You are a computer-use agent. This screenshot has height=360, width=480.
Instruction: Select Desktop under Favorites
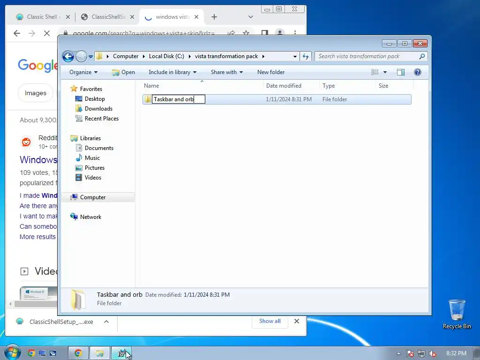click(x=95, y=99)
